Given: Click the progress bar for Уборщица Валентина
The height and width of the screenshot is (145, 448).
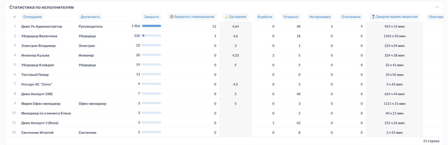Looking at the screenshot, I should tap(151, 36).
